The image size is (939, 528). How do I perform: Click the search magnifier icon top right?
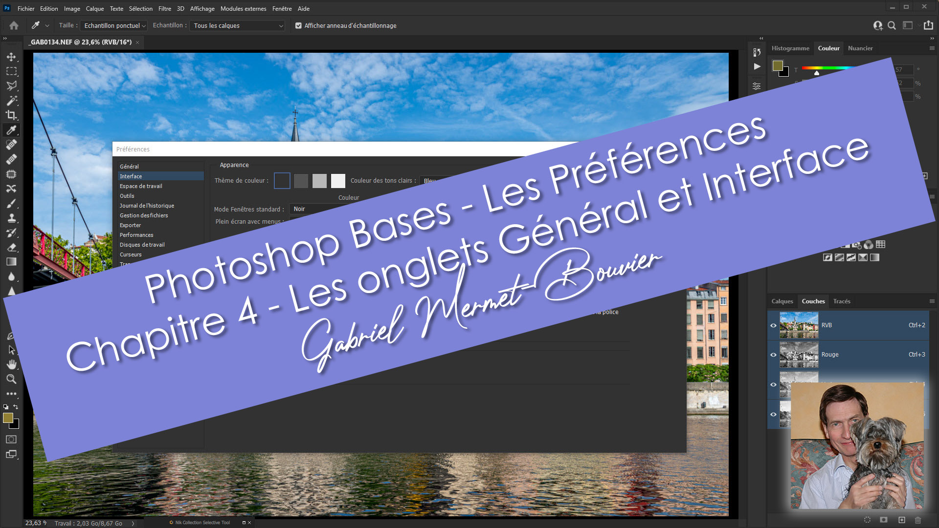pyautogui.click(x=892, y=25)
